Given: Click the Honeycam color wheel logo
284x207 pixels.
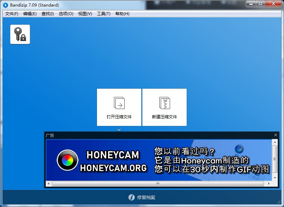Looking at the screenshot, I should click(x=68, y=160).
